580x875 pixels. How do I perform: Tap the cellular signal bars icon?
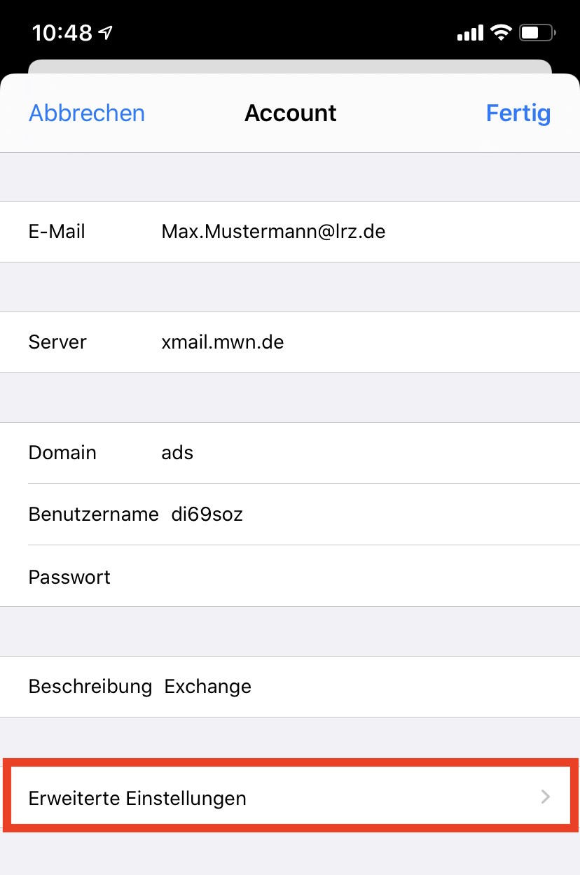pyautogui.click(x=469, y=32)
